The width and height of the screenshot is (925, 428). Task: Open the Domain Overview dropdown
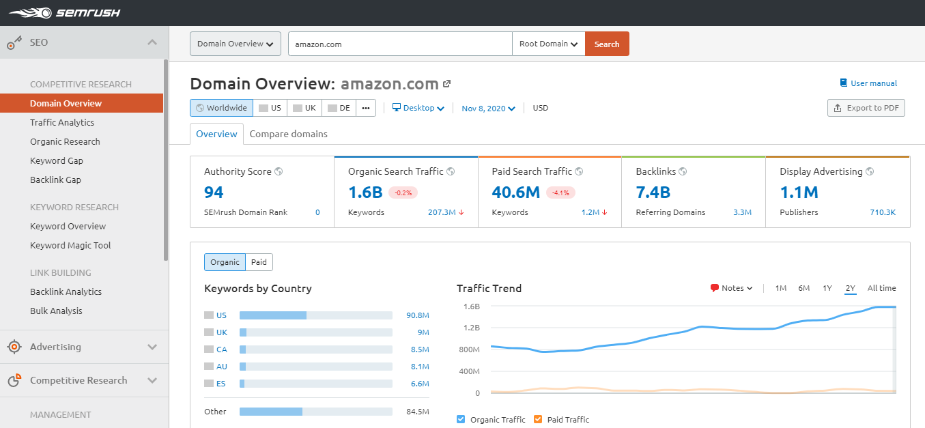click(236, 44)
